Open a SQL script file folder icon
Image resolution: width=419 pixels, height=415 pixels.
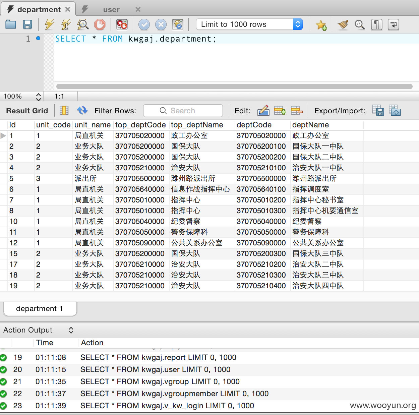pos(11,24)
